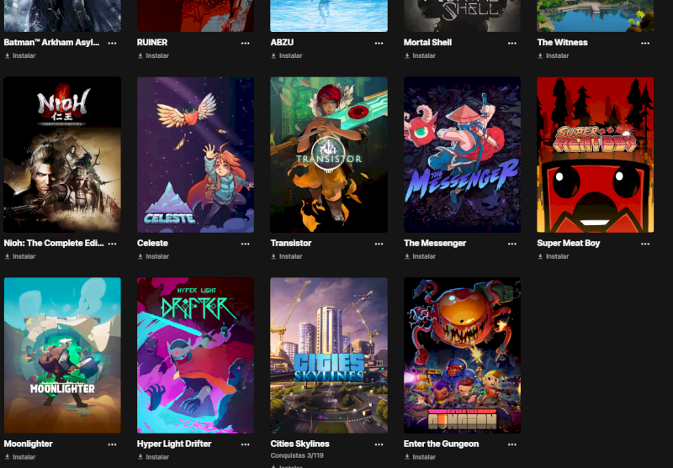The width and height of the screenshot is (673, 468).
Task: Open the Celeste cover art
Action: coord(195,155)
